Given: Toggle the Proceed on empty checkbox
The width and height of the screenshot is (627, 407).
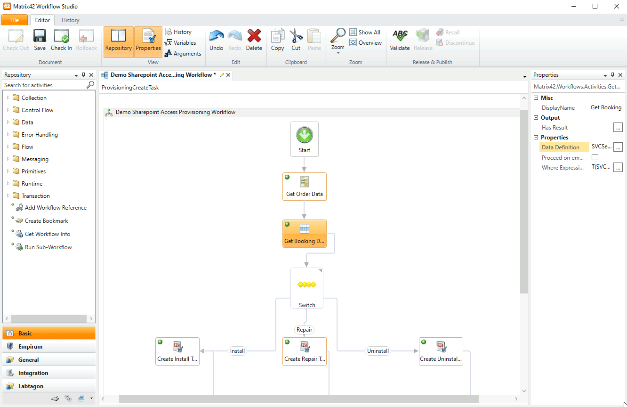Looking at the screenshot, I should 595,157.
